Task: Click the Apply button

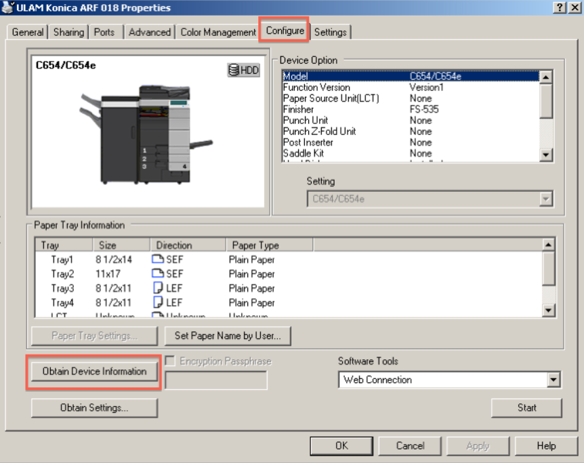Action: click(478, 446)
